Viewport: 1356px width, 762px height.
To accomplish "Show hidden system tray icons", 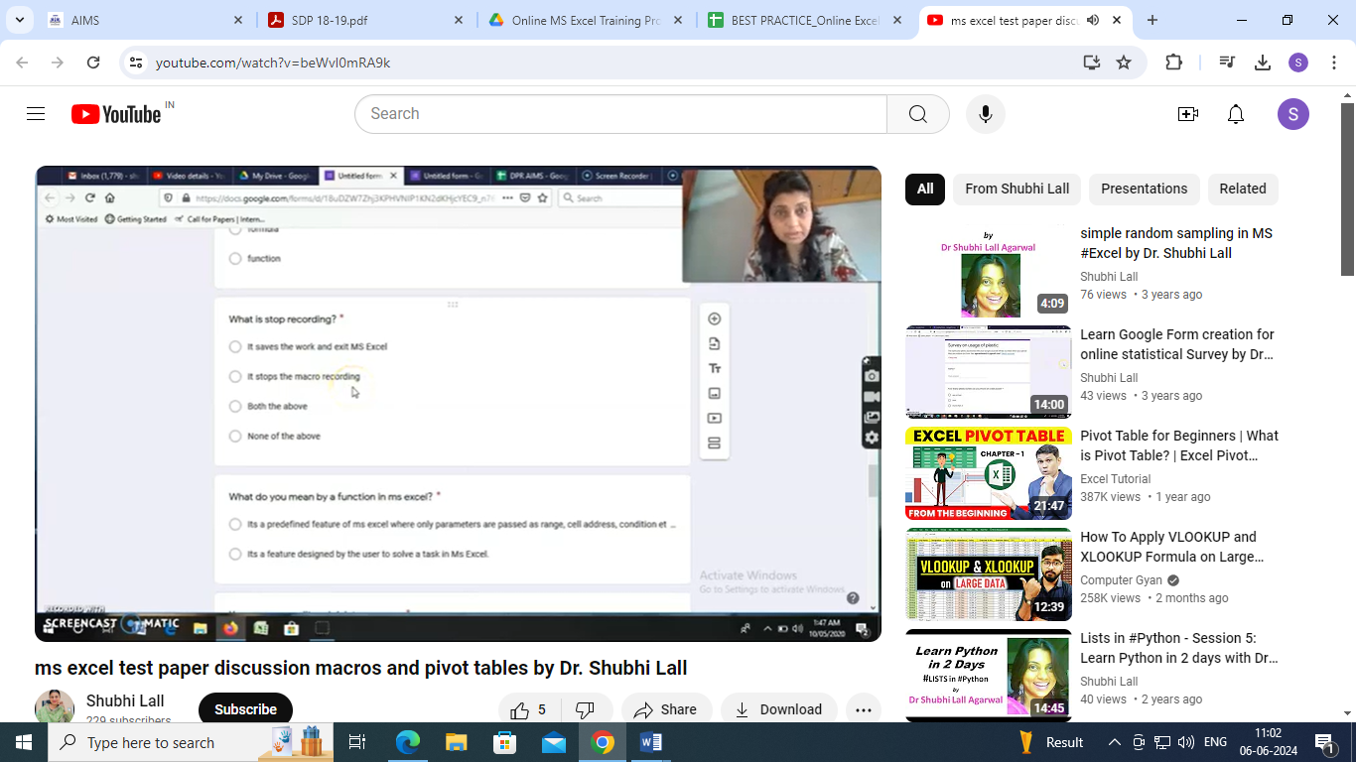I will (1114, 742).
